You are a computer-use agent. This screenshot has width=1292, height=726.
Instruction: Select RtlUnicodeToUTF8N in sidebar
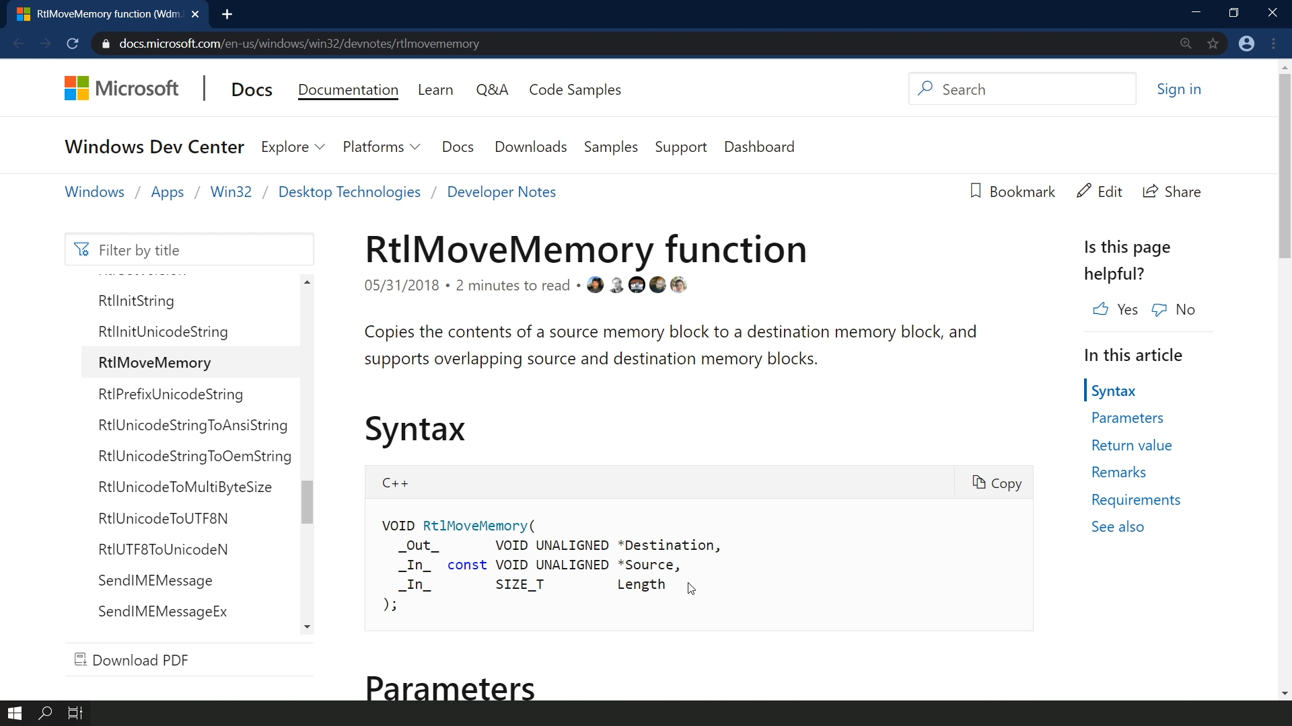163,518
